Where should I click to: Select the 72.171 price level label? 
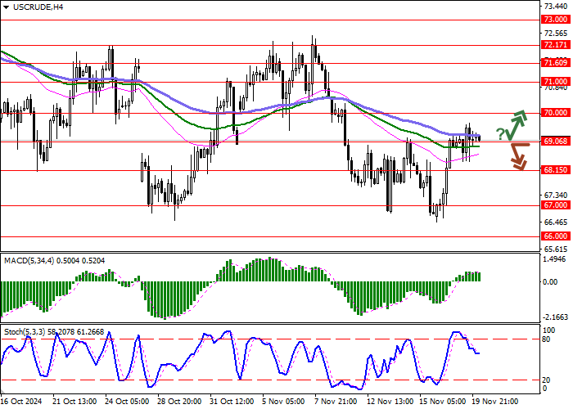click(556, 45)
